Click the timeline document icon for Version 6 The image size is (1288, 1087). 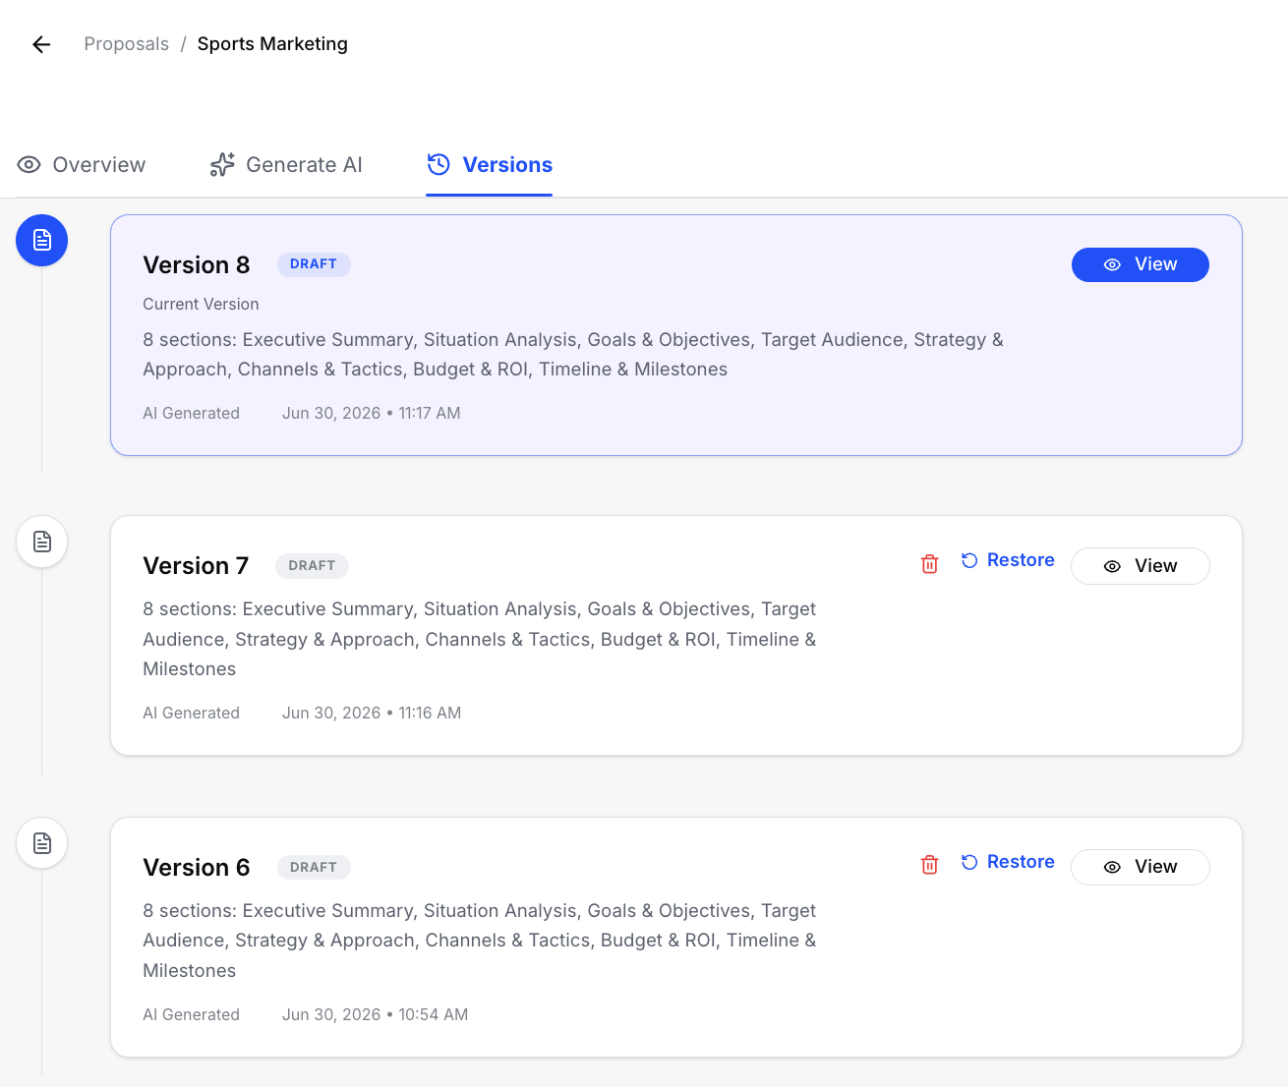coord(42,843)
